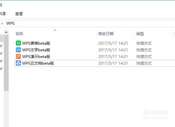Click the sort direction arrow above 名称

(55, 30)
